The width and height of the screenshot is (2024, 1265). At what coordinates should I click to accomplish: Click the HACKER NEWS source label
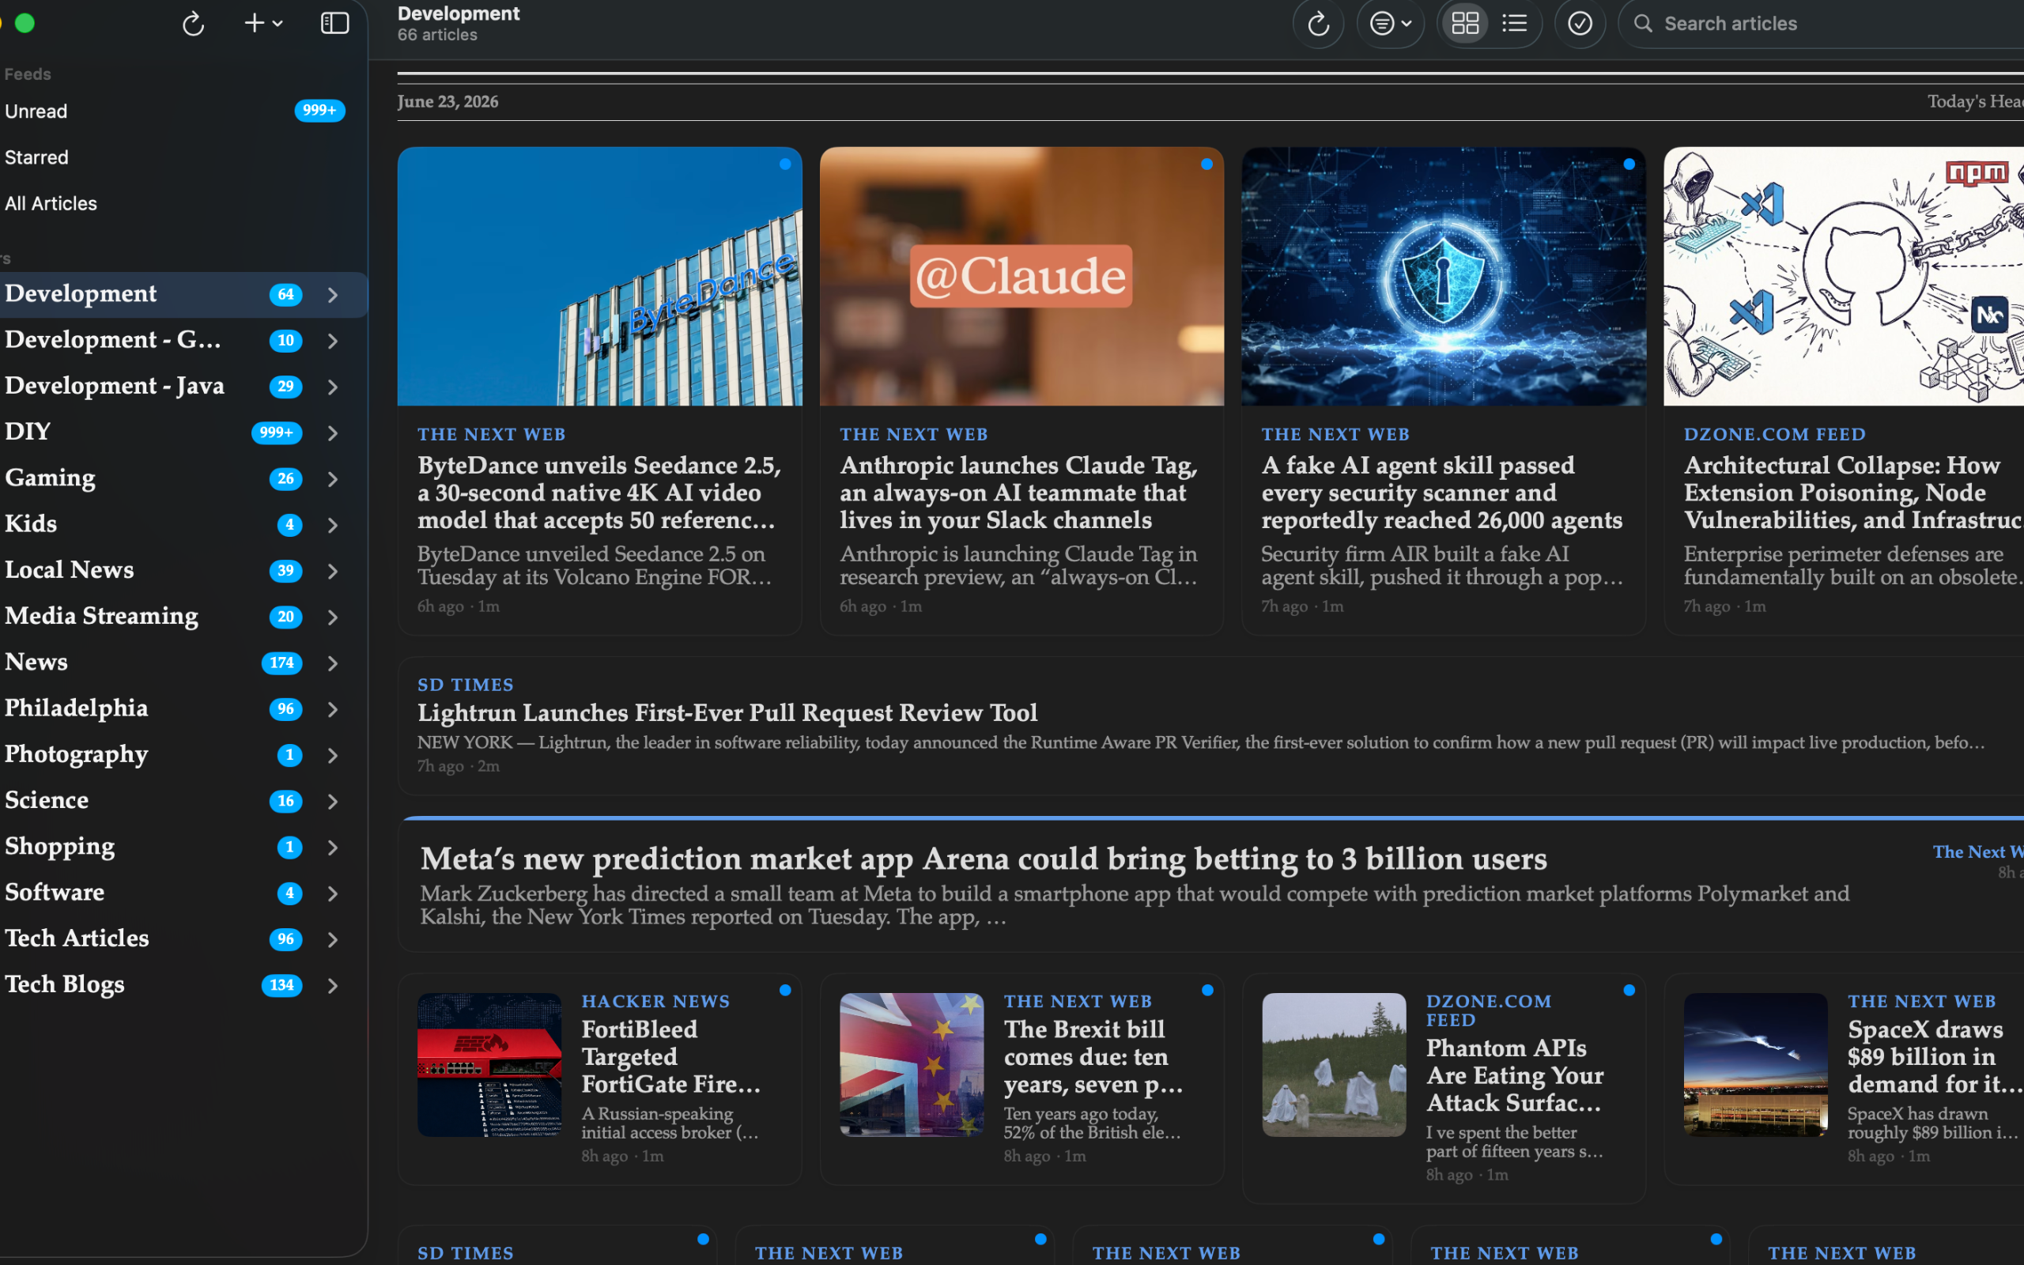[655, 1002]
